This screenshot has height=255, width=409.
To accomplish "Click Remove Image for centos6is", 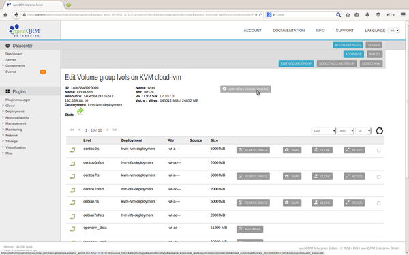I will pos(253,150).
